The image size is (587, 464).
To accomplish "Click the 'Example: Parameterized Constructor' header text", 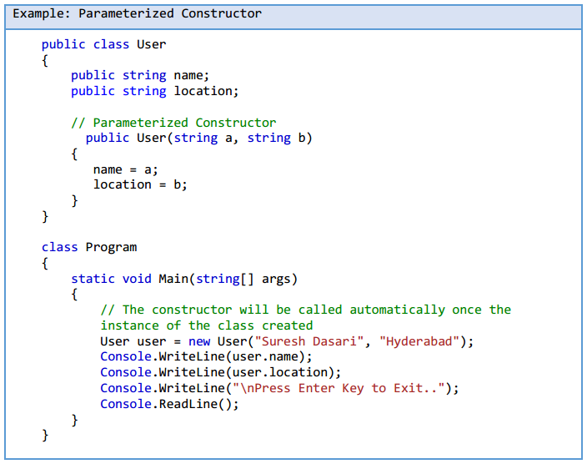I will click(137, 14).
